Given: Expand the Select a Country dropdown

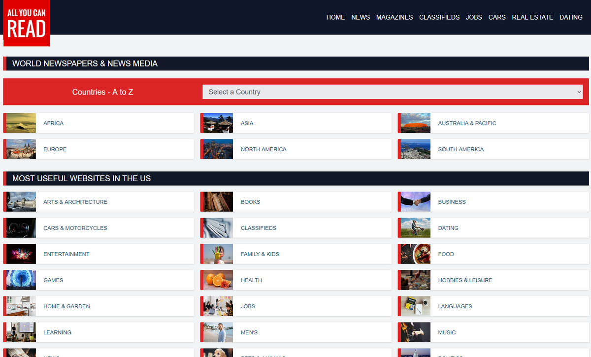Looking at the screenshot, I should (393, 92).
